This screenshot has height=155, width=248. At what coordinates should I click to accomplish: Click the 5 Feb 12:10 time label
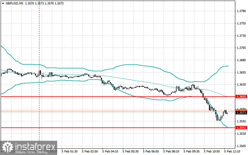tap(232, 152)
